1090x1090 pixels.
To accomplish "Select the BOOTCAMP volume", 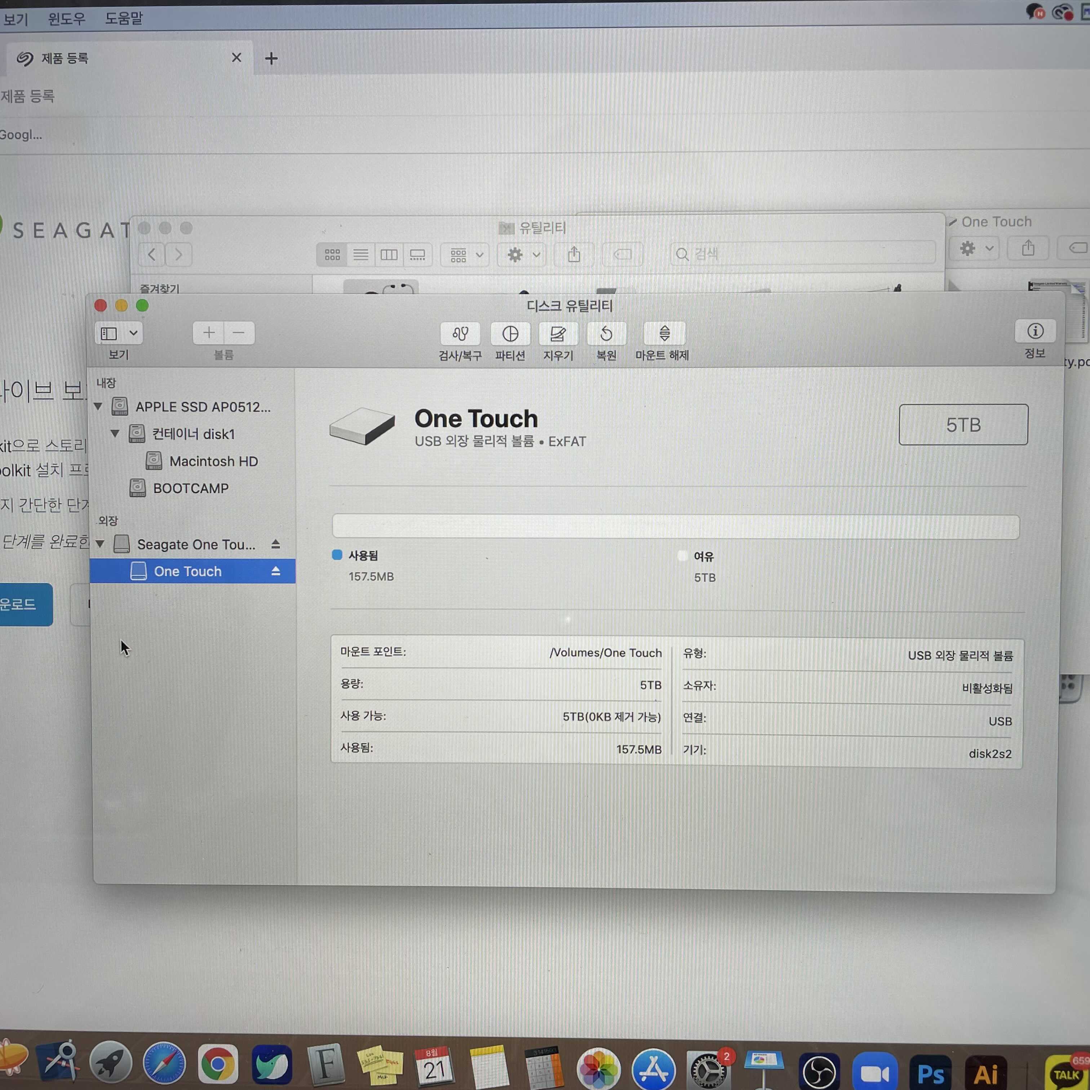I will 179,488.
